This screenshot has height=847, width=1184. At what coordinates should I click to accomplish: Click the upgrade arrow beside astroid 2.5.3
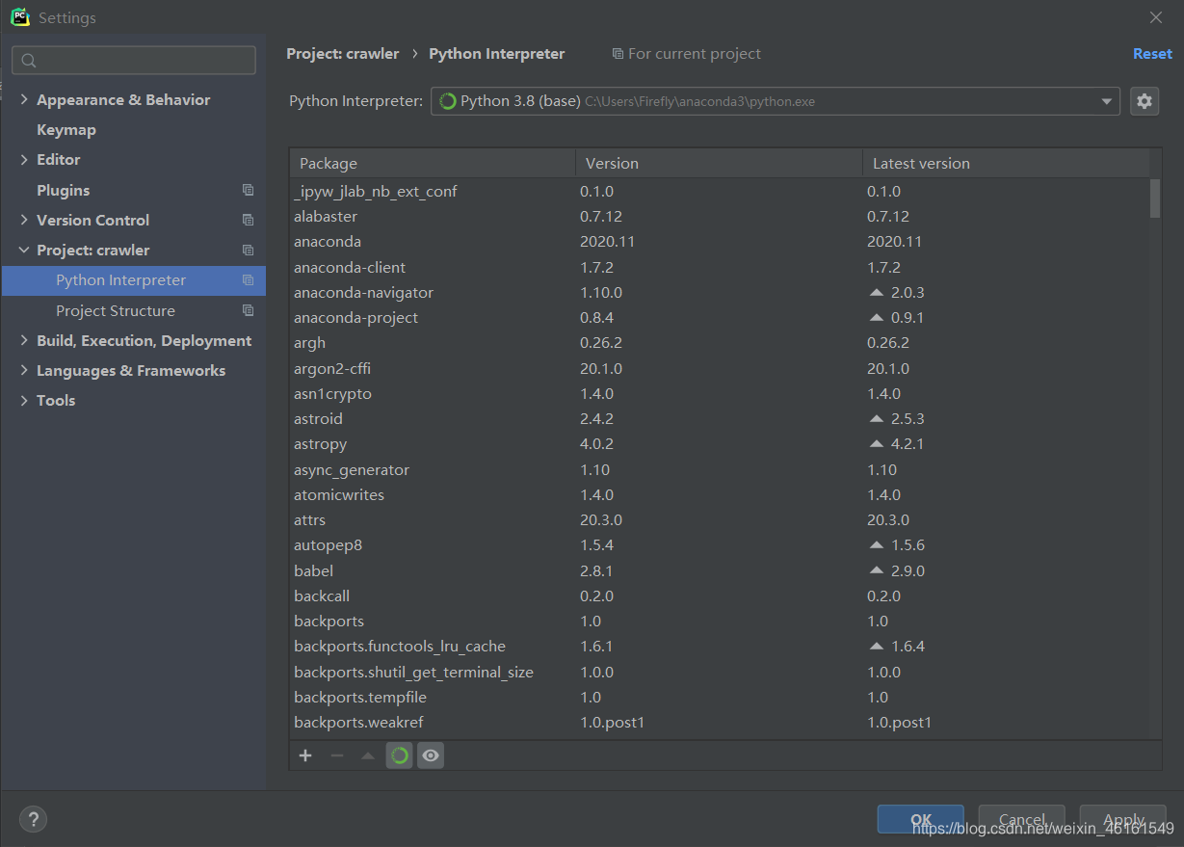point(876,418)
